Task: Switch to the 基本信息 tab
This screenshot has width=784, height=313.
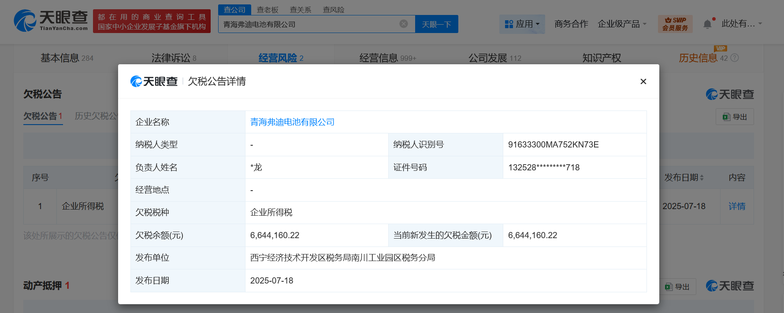Action: pos(67,58)
